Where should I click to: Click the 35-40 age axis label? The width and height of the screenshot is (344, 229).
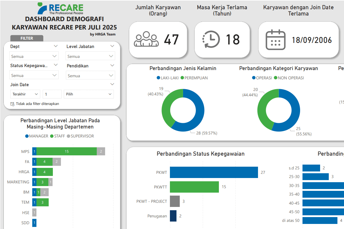tap(294, 194)
